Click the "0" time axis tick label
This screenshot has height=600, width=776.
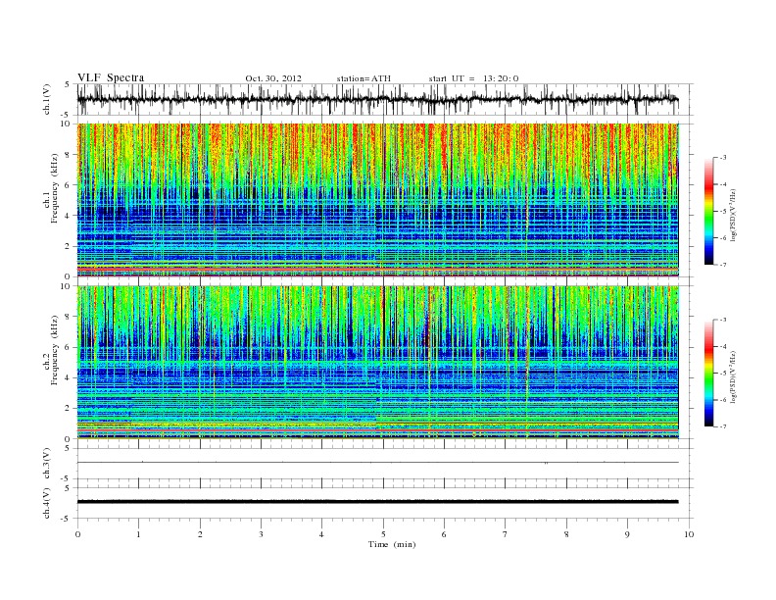coord(77,534)
